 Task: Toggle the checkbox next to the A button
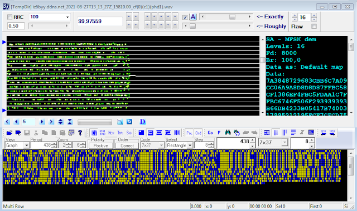point(185,17)
